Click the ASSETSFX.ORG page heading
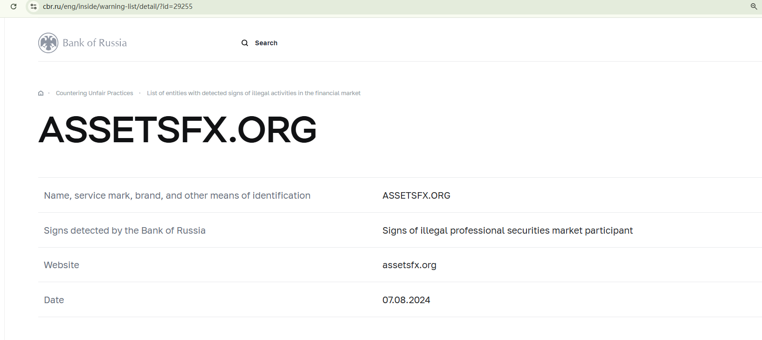The height and width of the screenshot is (340, 762). point(178,130)
